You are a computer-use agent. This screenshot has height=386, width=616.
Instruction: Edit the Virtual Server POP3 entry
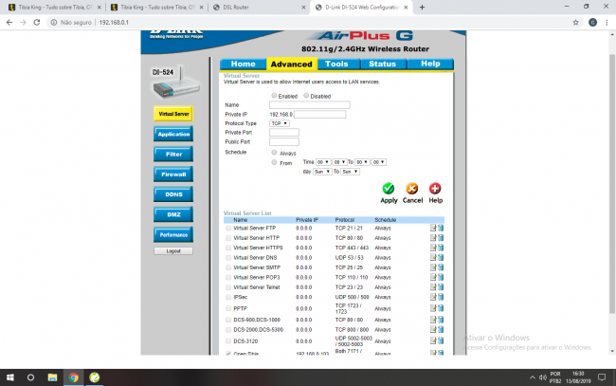pyautogui.click(x=433, y=277)
